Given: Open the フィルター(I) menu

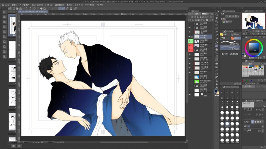Looking at the screenshot, I should coord(79,5).
